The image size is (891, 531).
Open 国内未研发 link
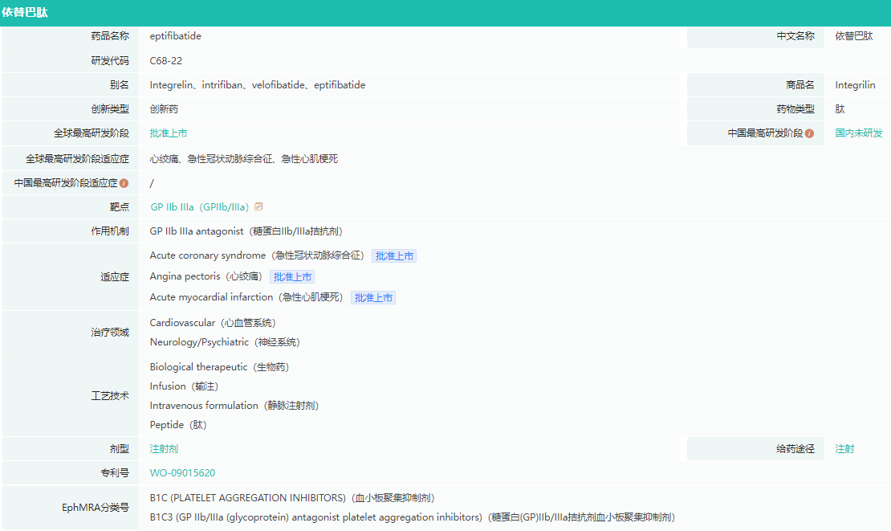click(x=859, y=133)
